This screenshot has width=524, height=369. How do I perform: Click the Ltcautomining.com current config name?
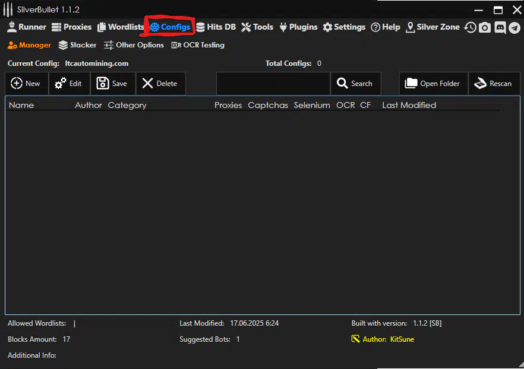click(97, 63)
